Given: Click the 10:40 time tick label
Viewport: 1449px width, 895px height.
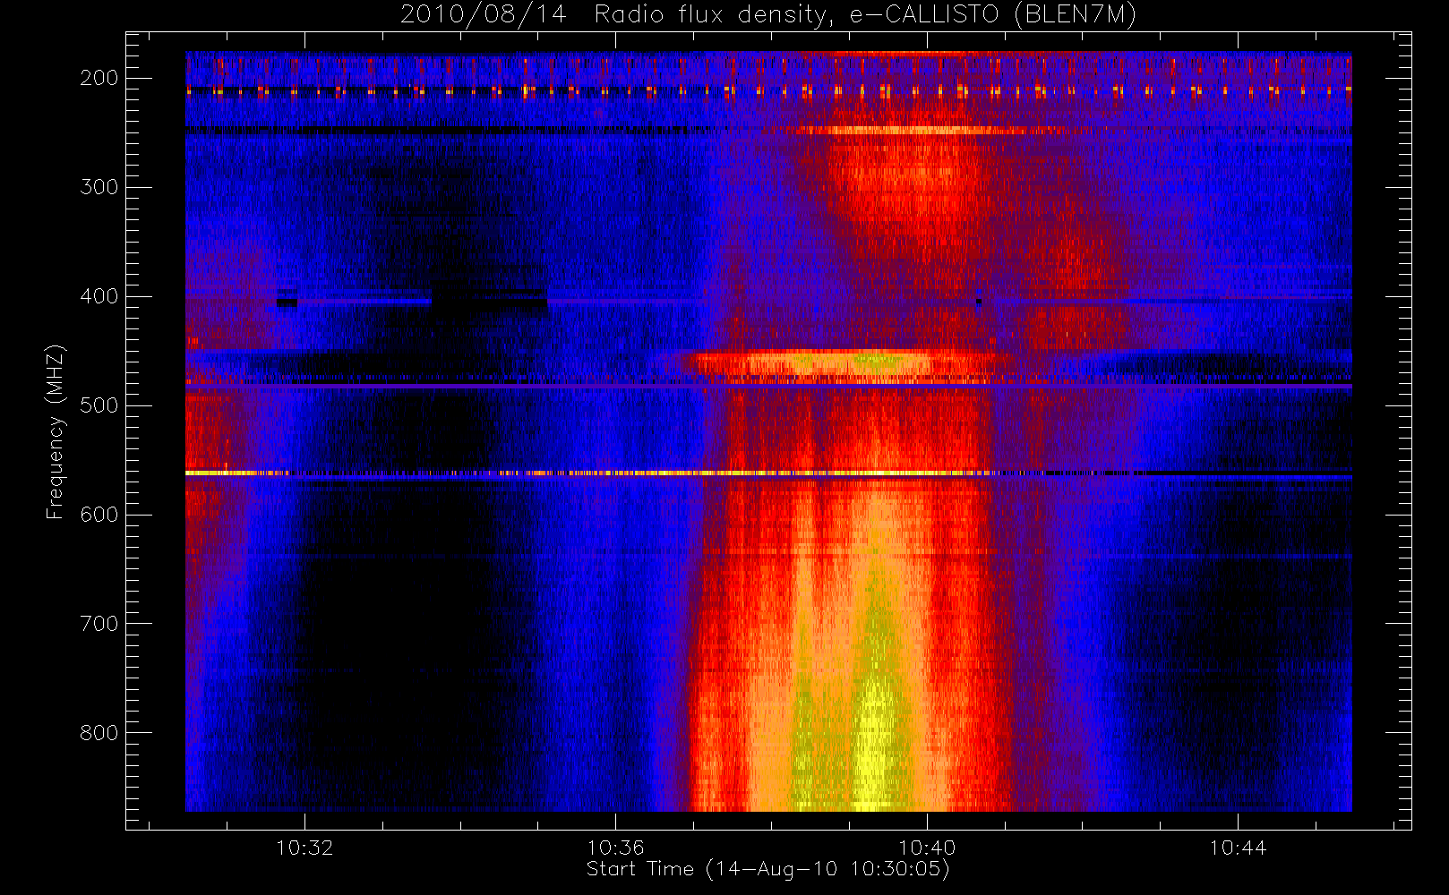Looking at the screenshot, I should coord(927,848).
